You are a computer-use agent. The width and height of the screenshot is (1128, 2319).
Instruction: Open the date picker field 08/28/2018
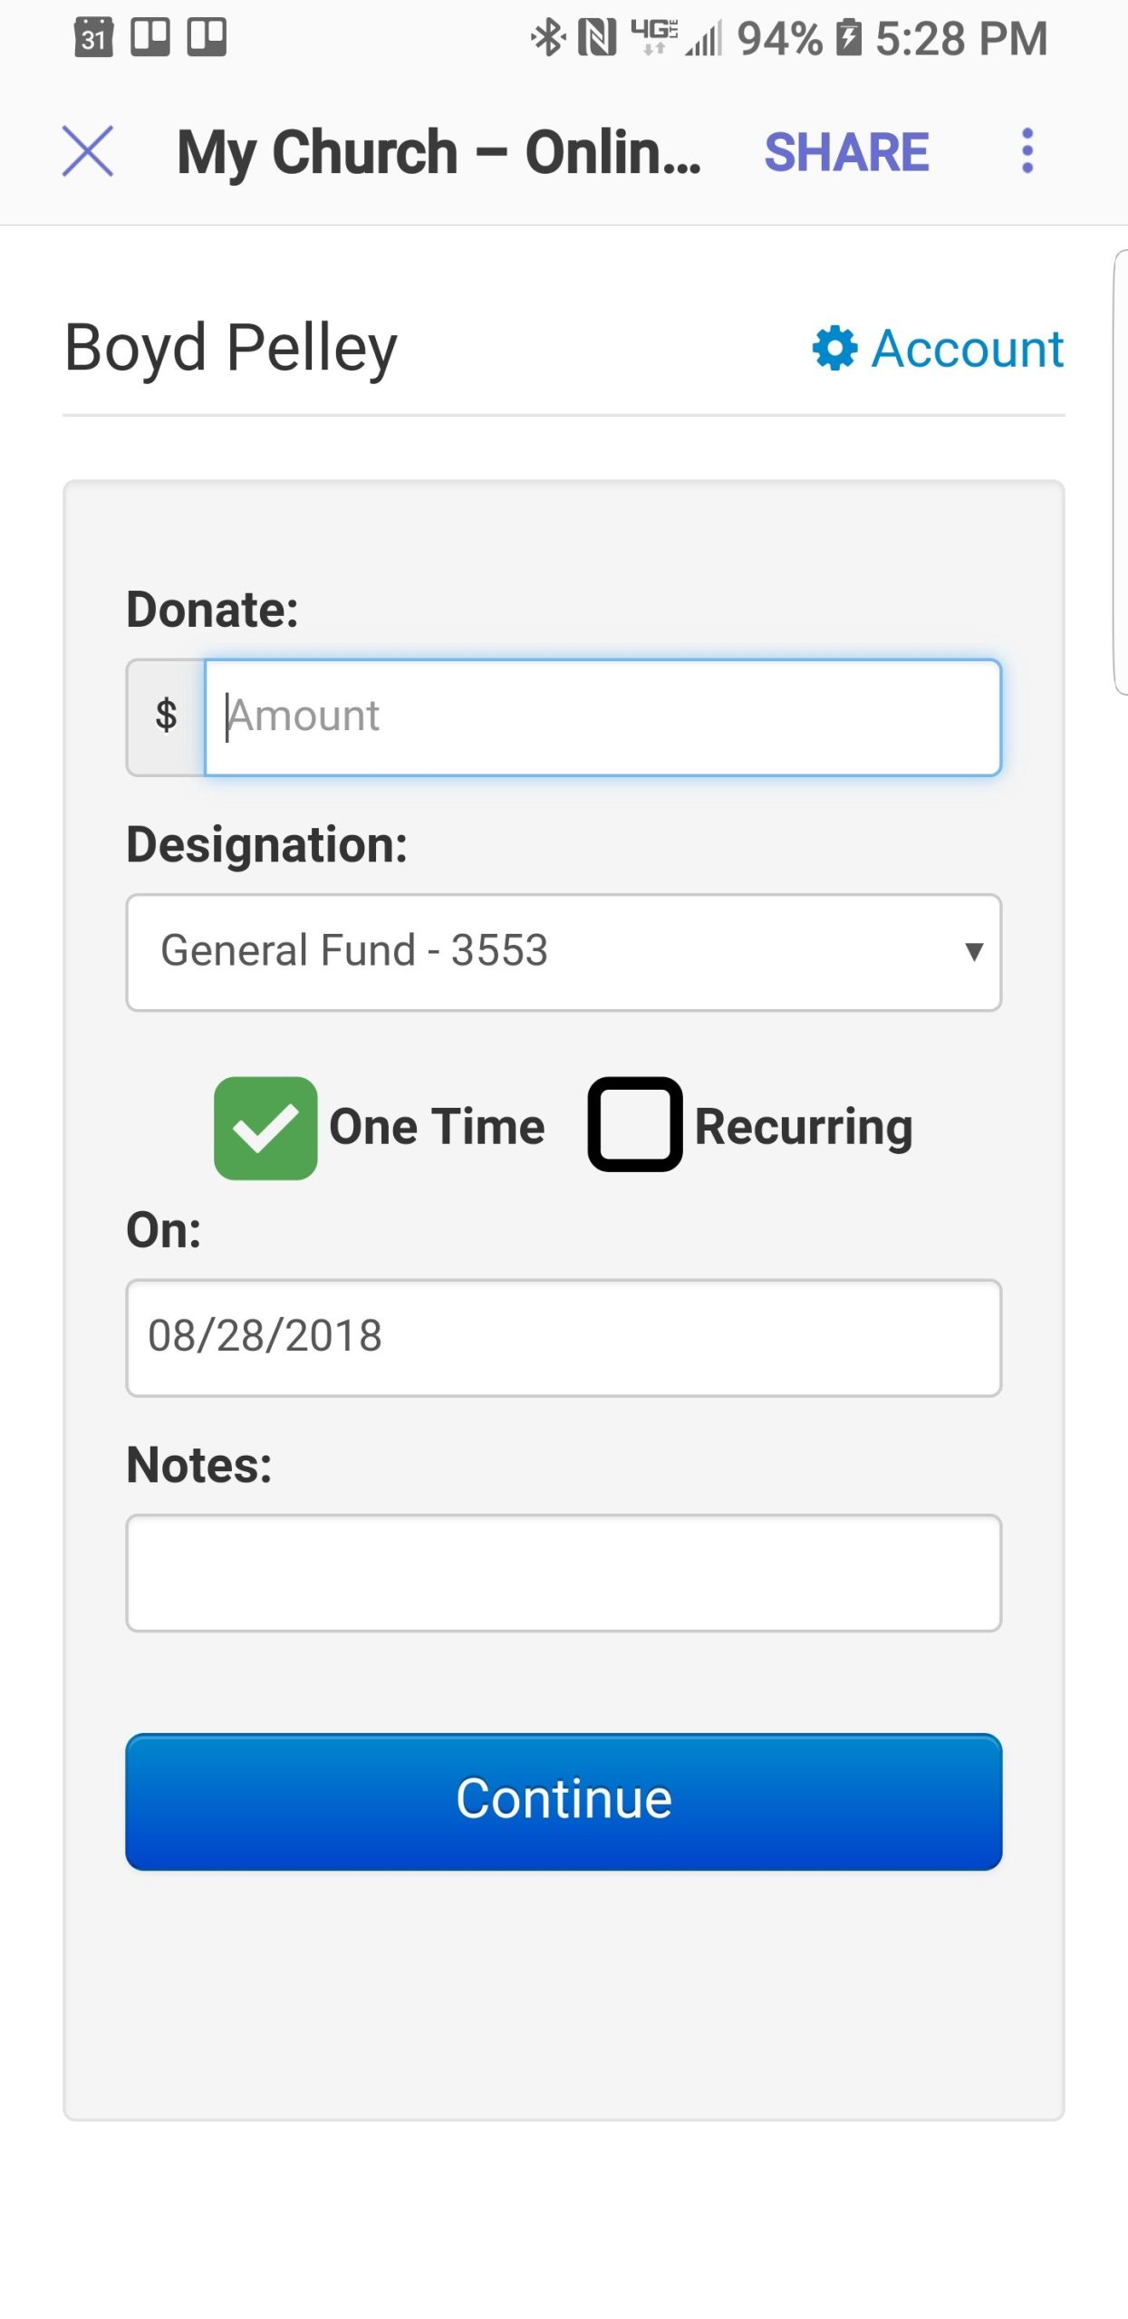click(x=564, y=1337)
